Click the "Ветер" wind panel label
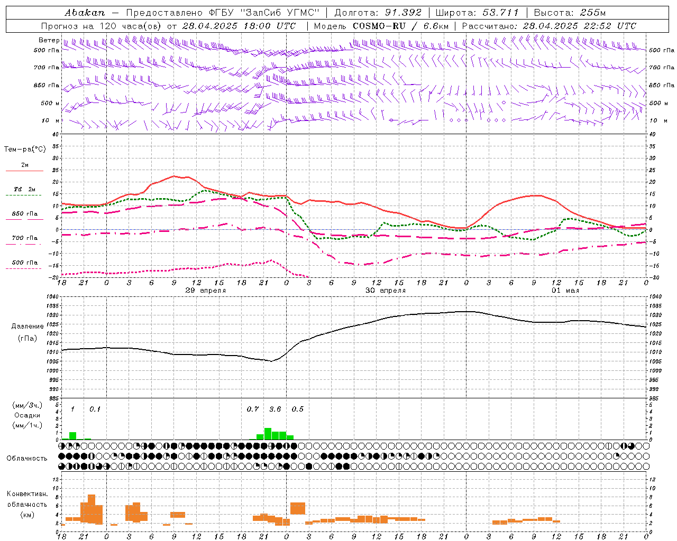677x541 pixels. click(49, 40)
